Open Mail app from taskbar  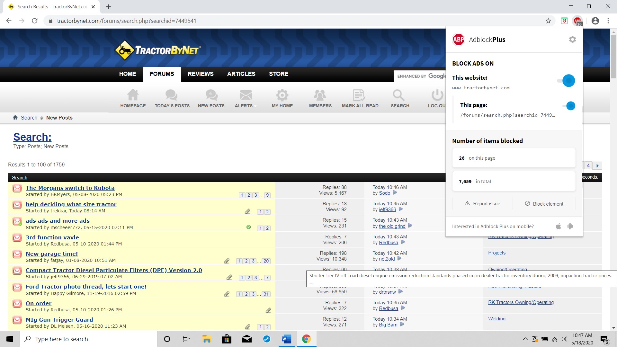click(x=247, y=339)
